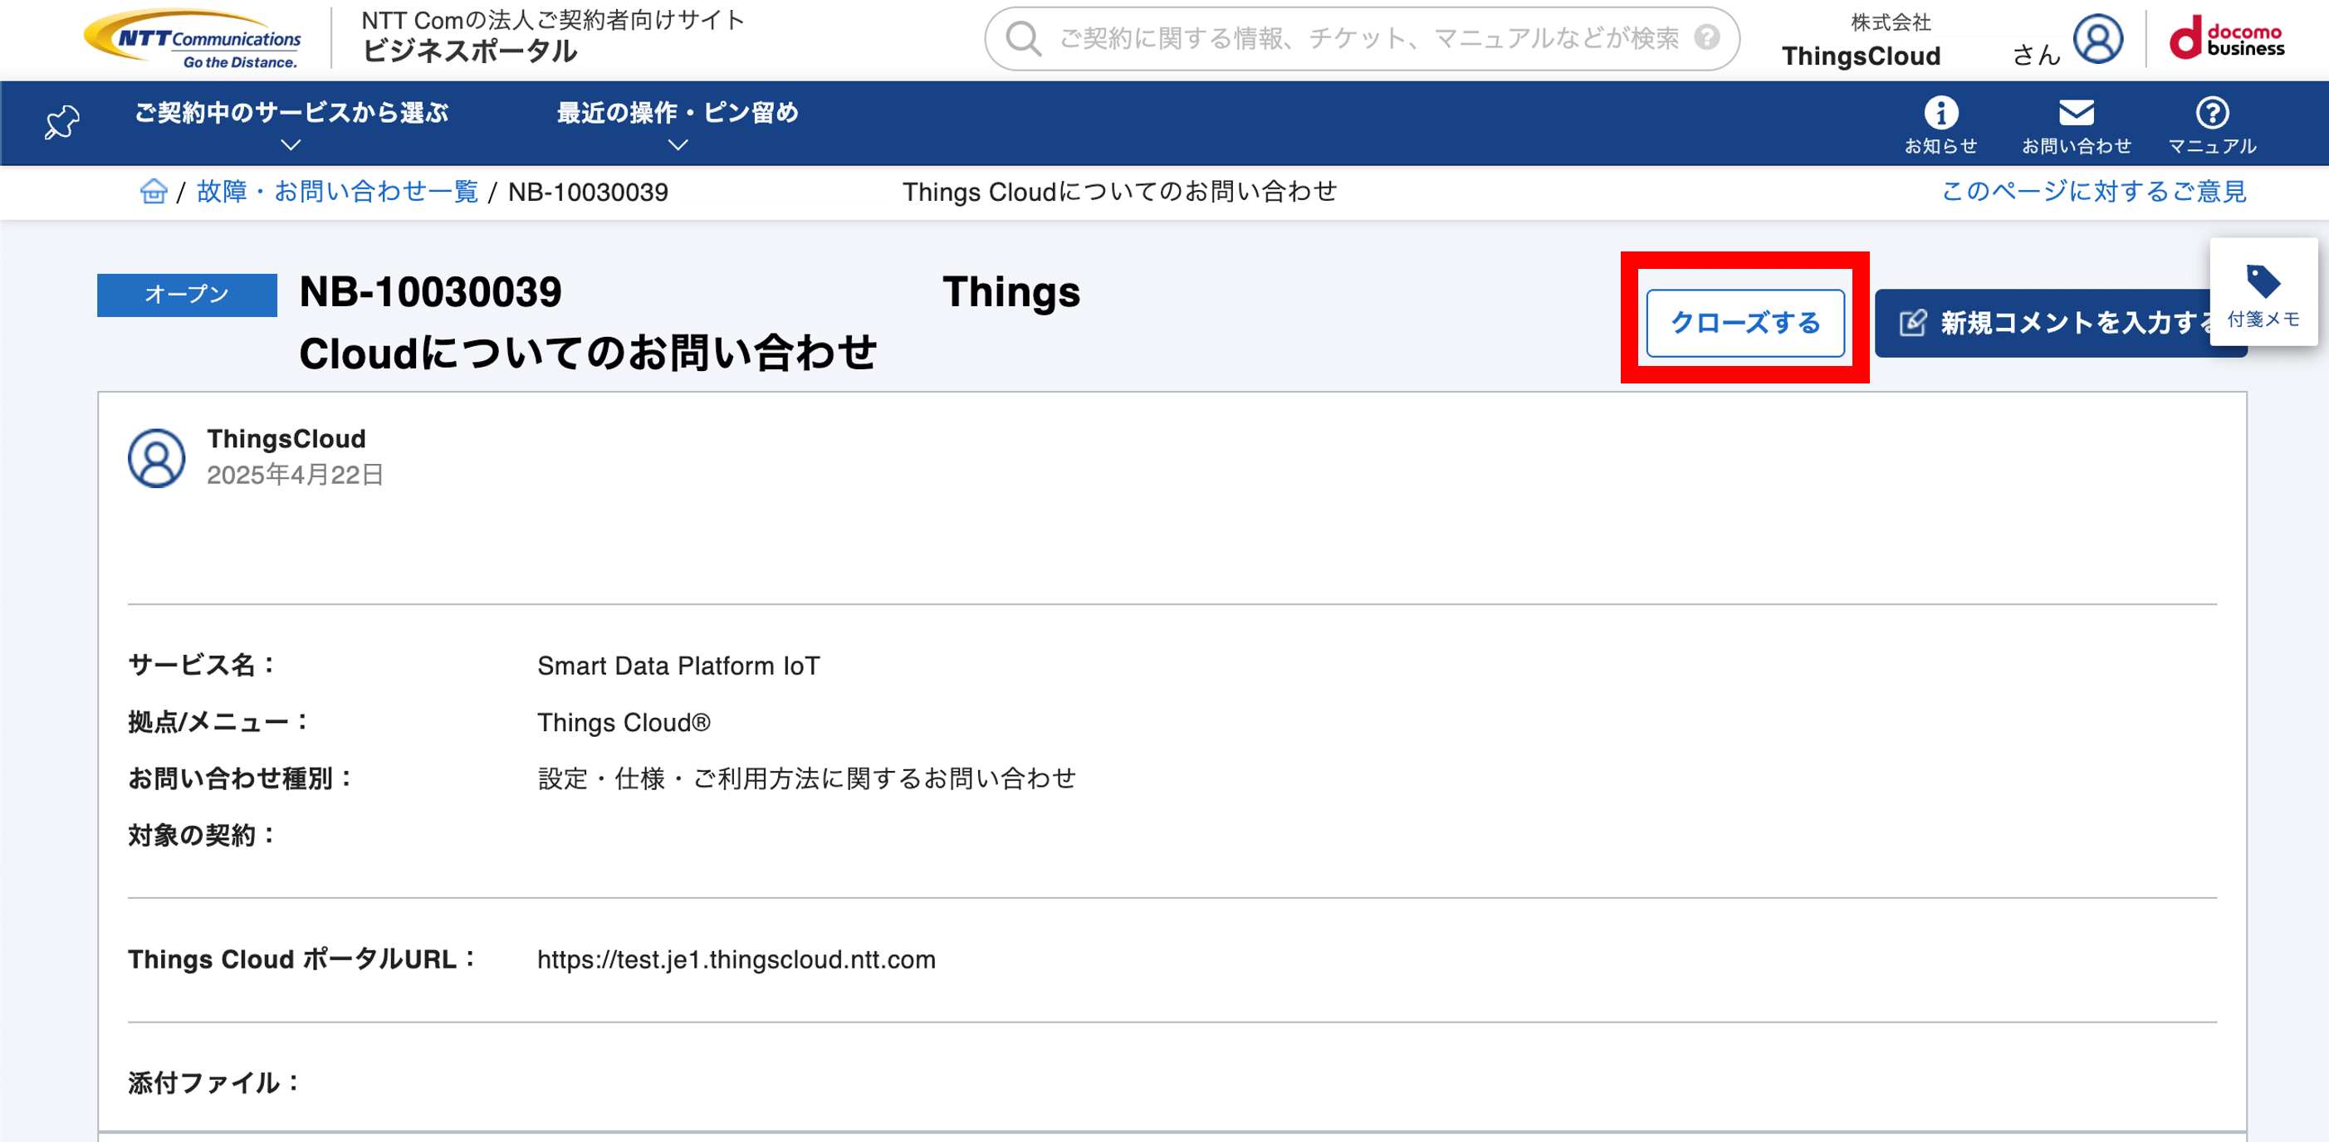
Task: Click 新規コメントを入力する button
Action: (x=2061, y=323)
